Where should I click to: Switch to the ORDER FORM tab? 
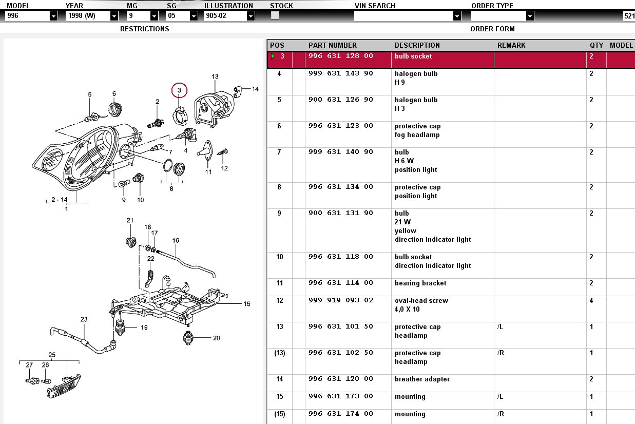coord(492,29)
